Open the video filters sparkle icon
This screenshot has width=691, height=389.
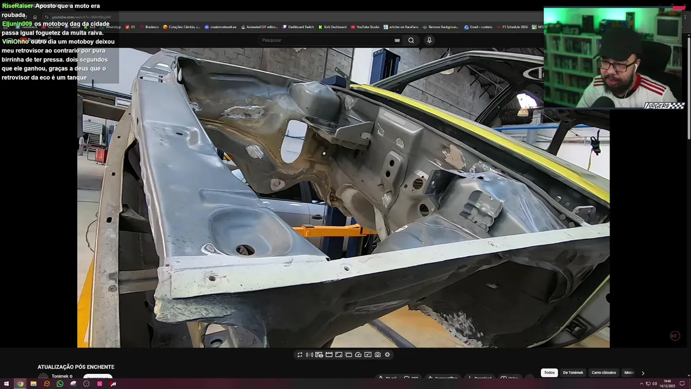point(368,355)
